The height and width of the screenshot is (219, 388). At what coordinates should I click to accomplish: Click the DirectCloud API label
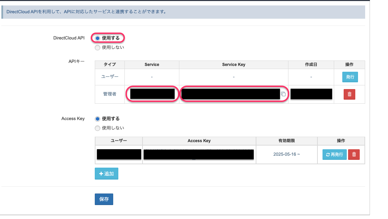coord(69,38)
